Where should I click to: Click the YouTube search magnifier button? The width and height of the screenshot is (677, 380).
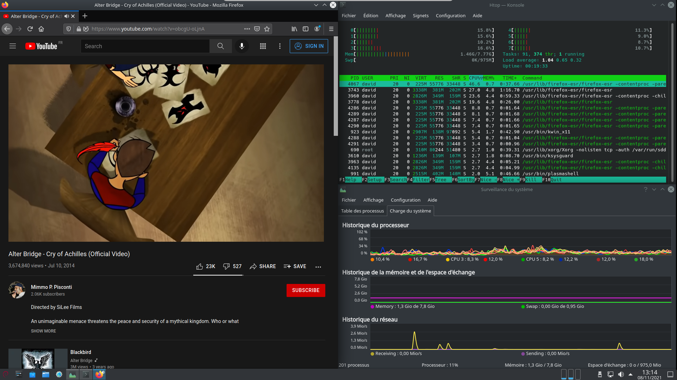click(x=220, y=46)
